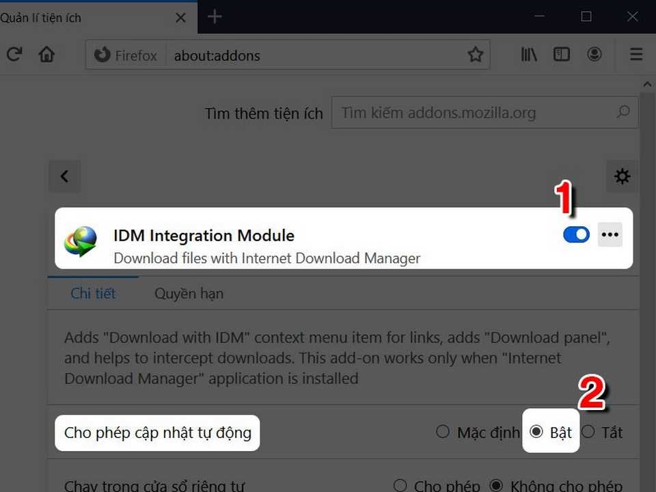
Task: Select the Quản lí tiện ích browser tab
Action: click(x=98, y=18)
